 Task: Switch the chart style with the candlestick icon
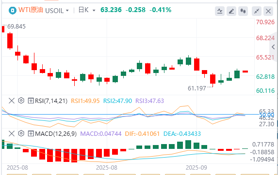243,11
